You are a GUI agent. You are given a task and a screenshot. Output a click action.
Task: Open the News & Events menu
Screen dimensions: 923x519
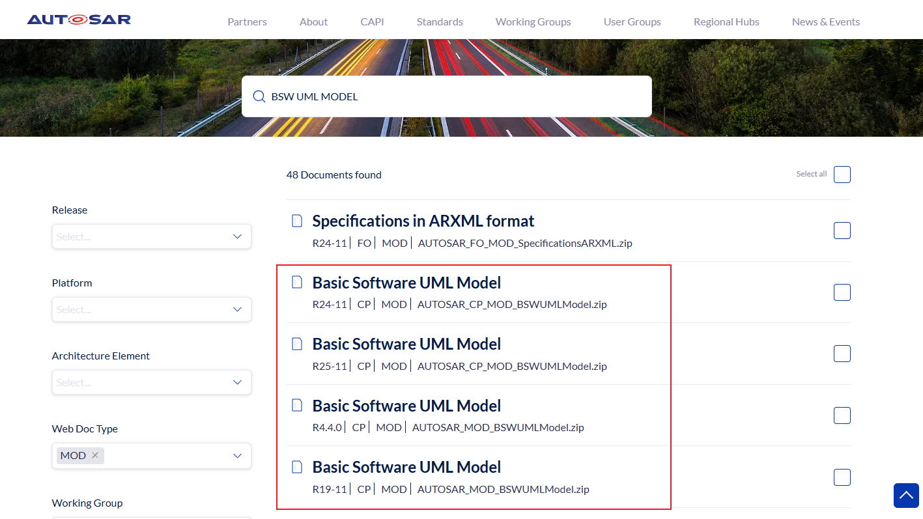[x=826, y=21]
